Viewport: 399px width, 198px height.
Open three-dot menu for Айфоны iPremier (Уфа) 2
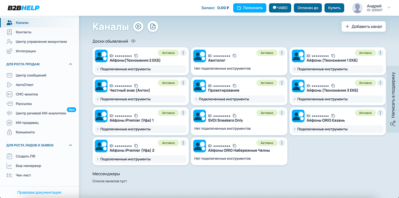pos(183,143)
